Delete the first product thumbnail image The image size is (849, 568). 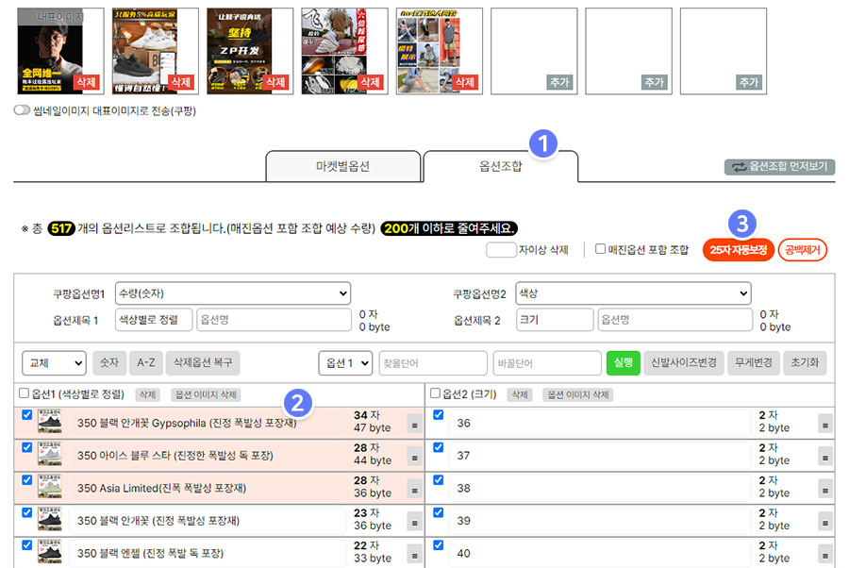(x=86, y=82)
